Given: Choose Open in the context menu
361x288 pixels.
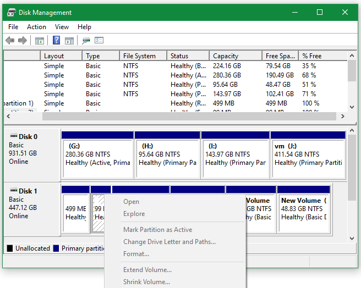Looking at the screenshot, I should pyautogui.click(x=175, y=202).
